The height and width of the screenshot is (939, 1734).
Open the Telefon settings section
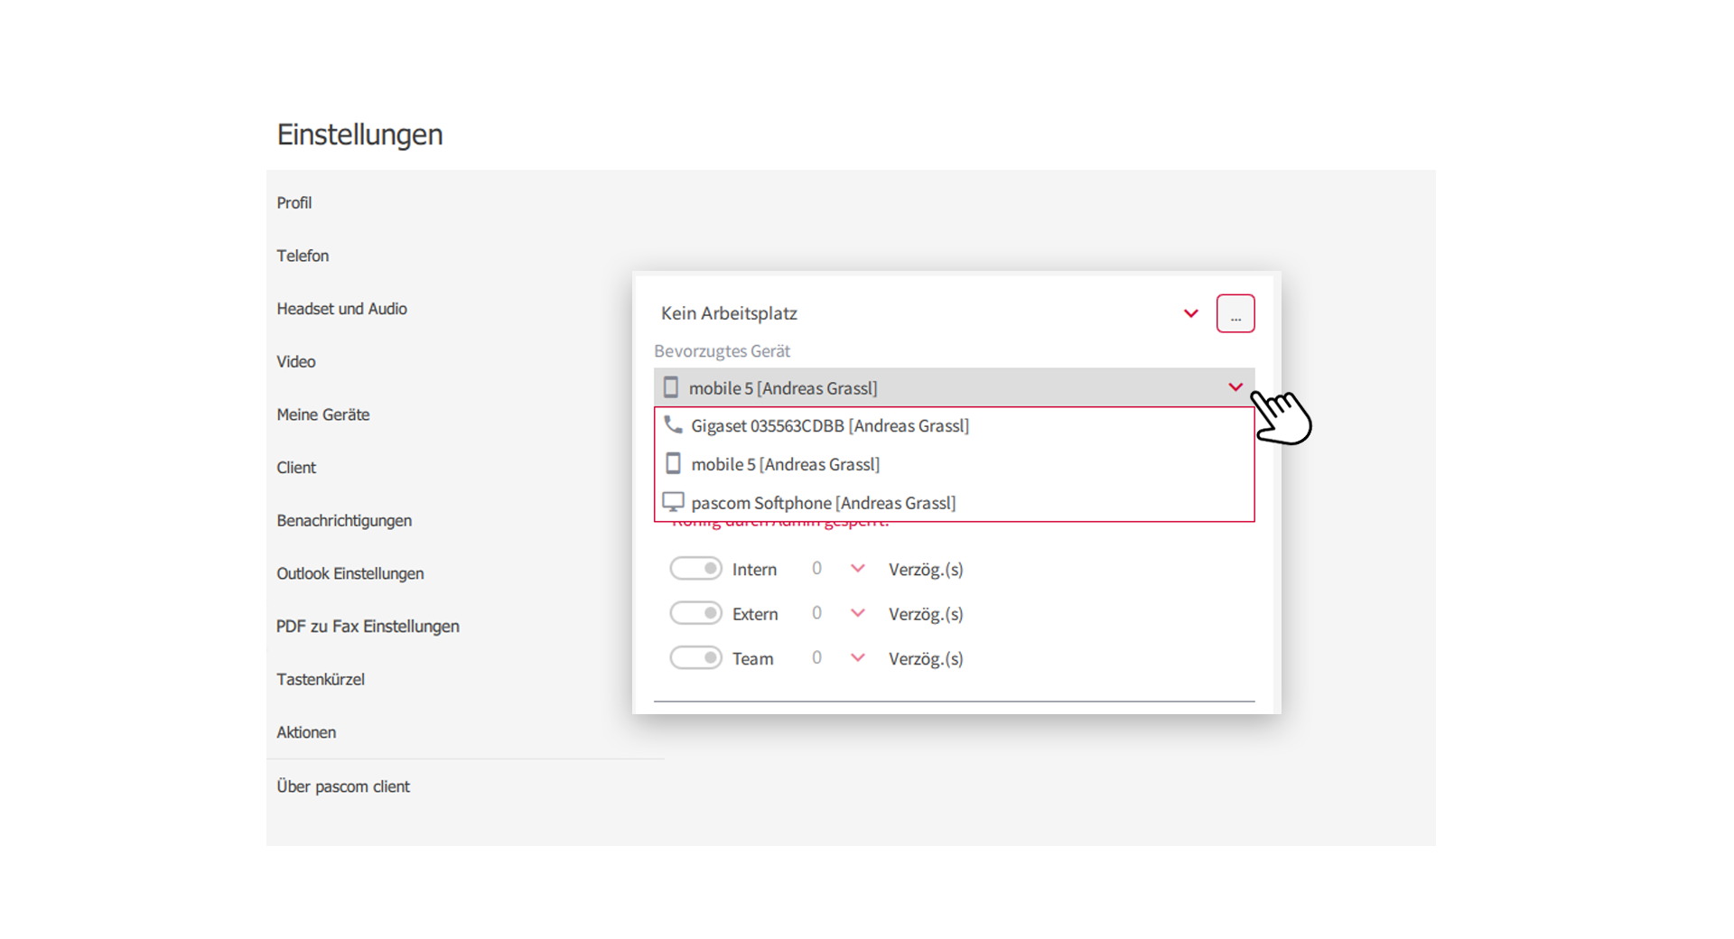303,256
